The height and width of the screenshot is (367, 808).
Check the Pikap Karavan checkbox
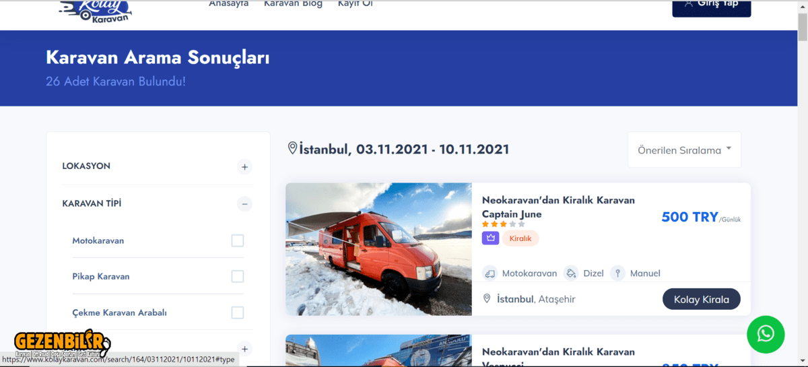coord(237,276)
